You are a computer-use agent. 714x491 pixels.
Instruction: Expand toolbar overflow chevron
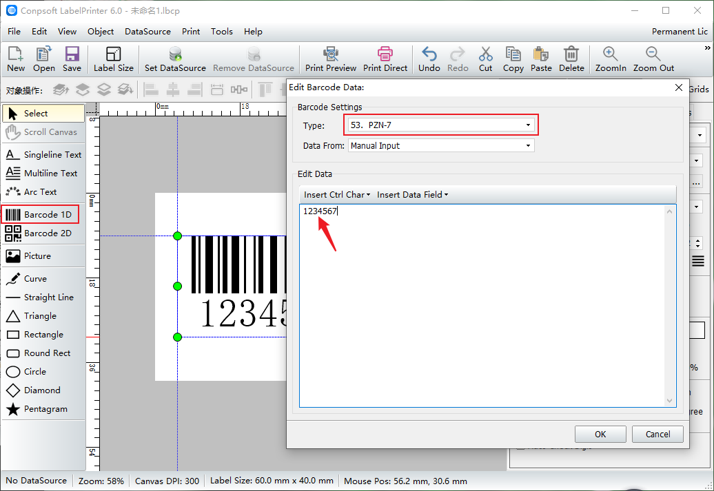click(707, 48)
